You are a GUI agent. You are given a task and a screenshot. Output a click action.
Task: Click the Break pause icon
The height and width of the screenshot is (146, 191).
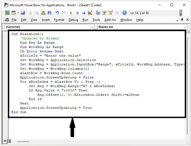pyautogui.click(x=77, y=13)
